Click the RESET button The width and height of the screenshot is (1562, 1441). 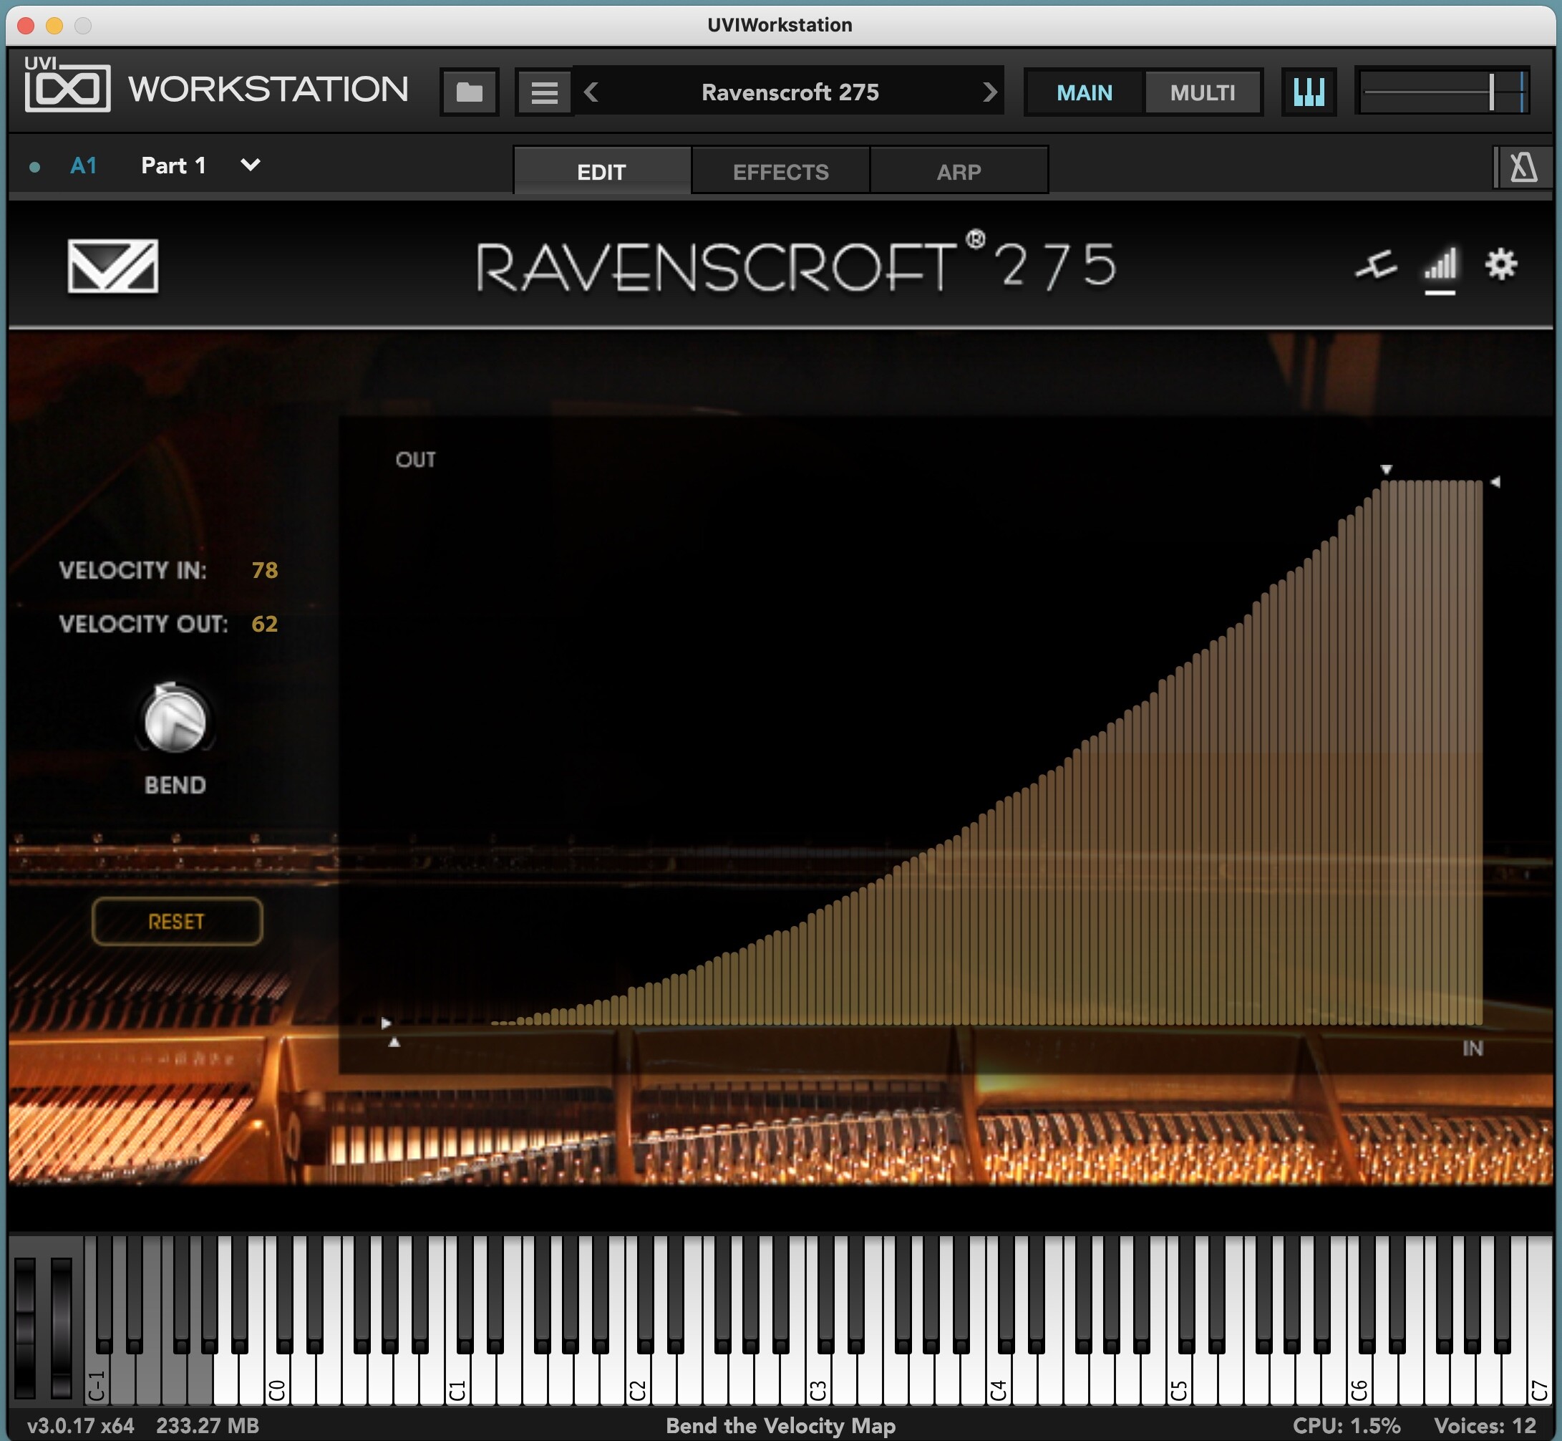tap(177, 921)
